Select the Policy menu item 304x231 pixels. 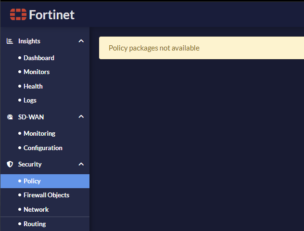32,181
